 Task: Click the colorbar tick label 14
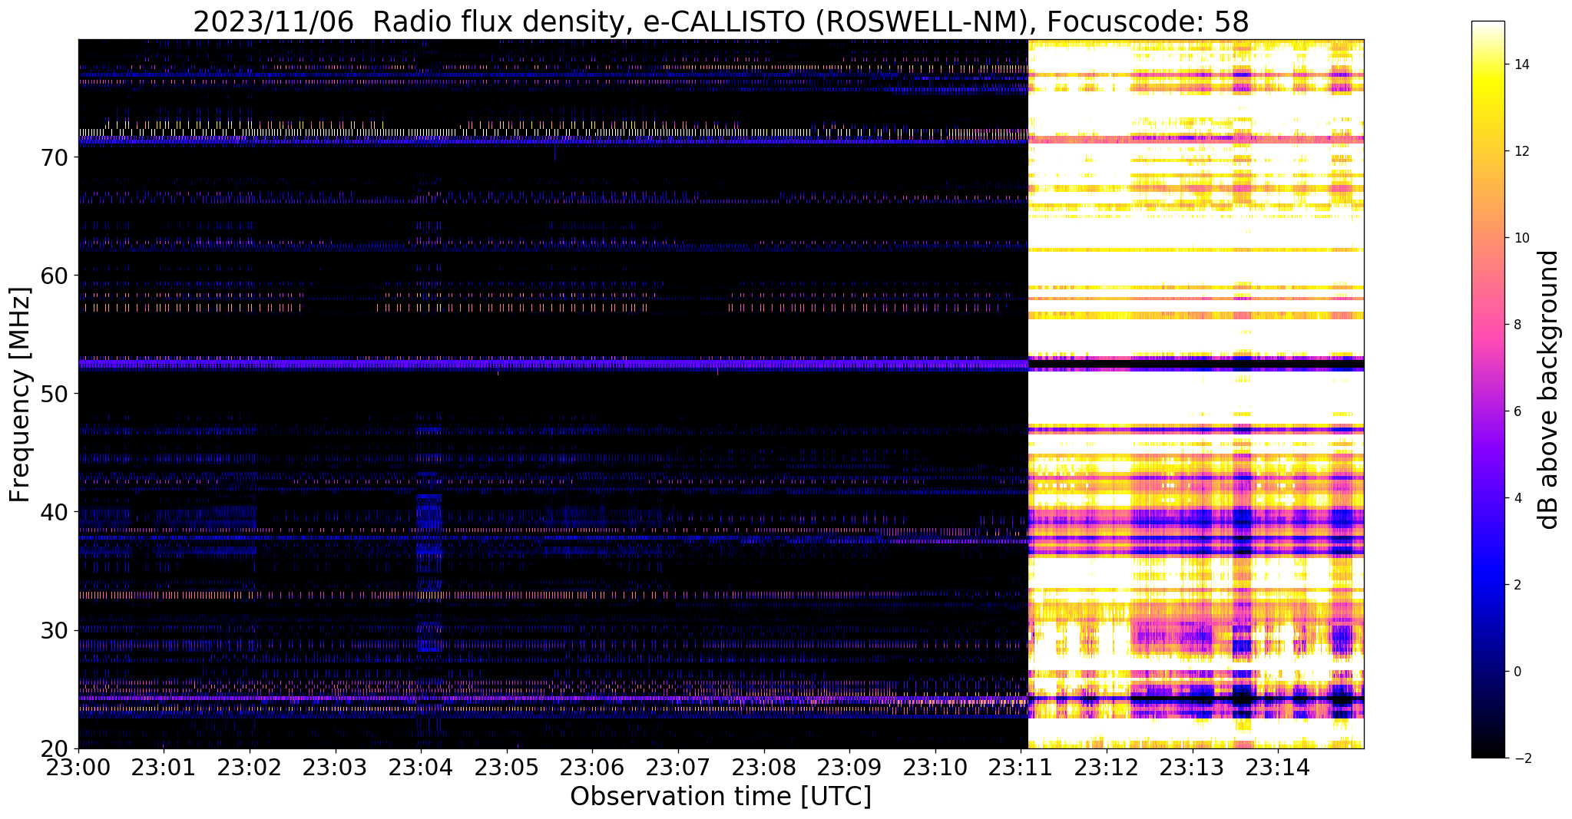1520,64
